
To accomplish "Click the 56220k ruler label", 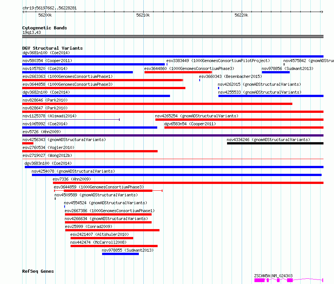I will coord(241,15).
